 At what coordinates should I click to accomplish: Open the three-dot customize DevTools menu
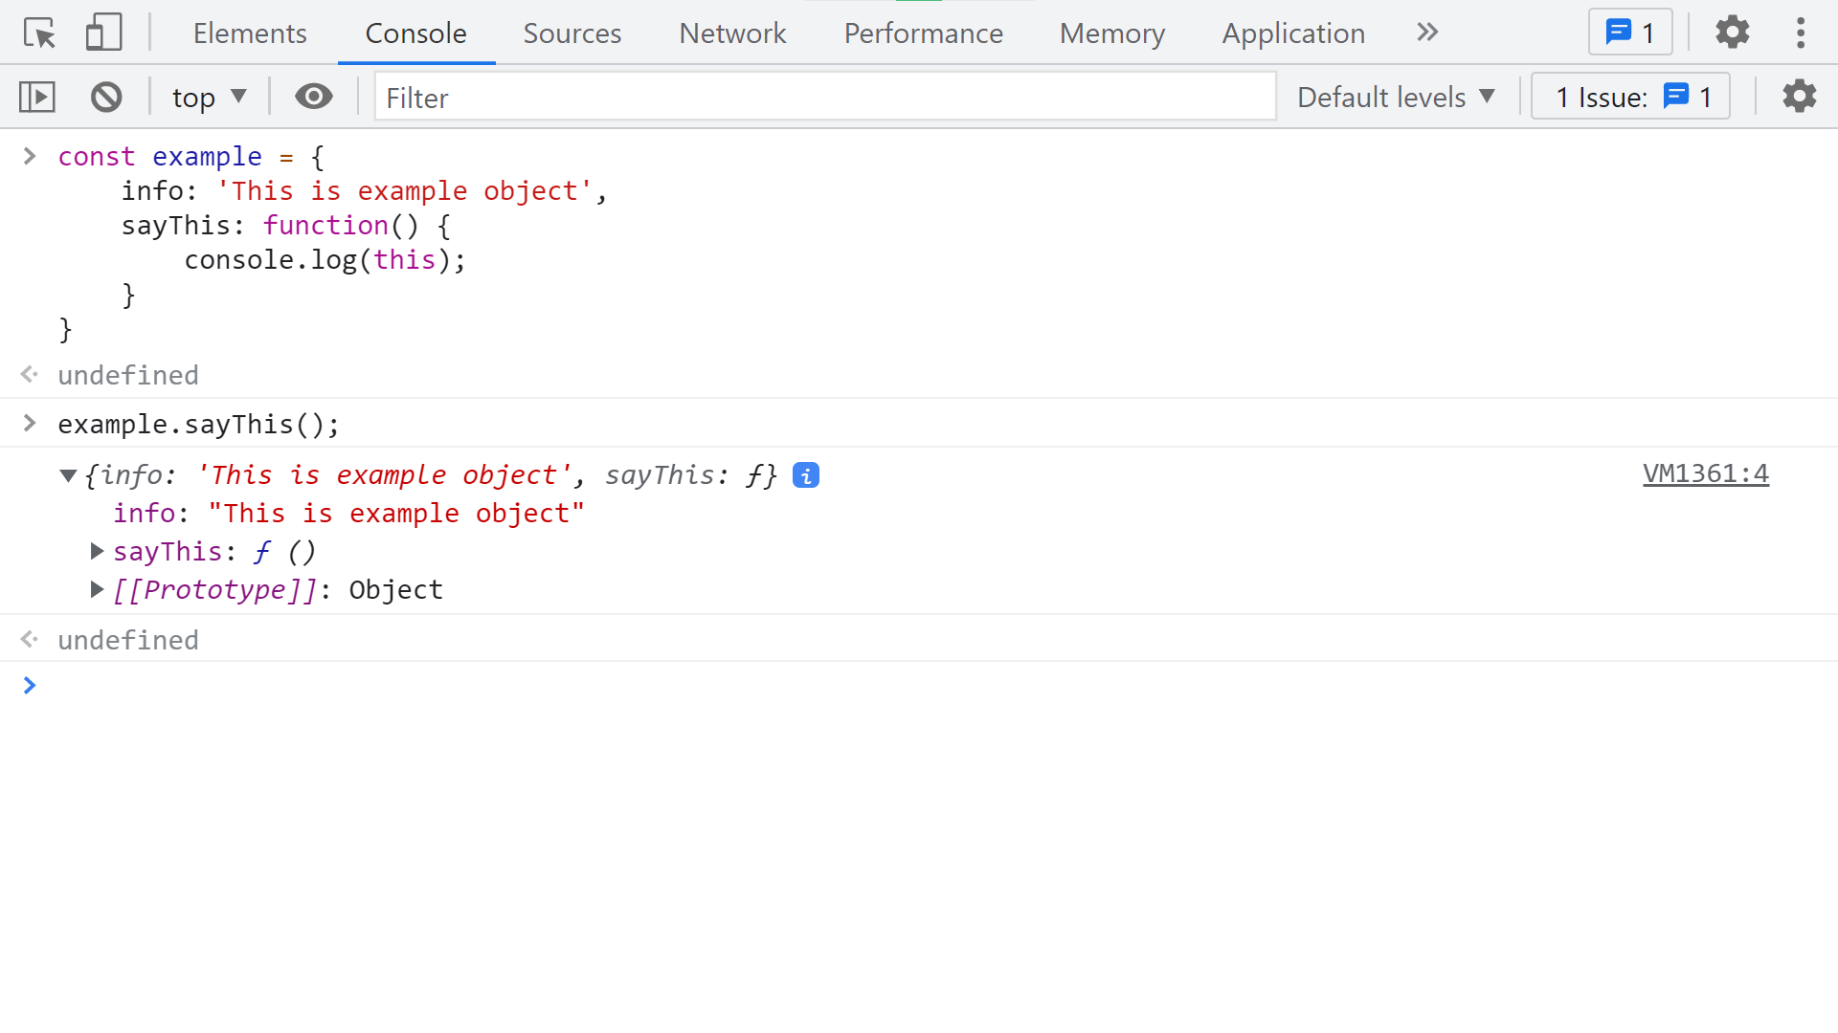[1800, 33]
